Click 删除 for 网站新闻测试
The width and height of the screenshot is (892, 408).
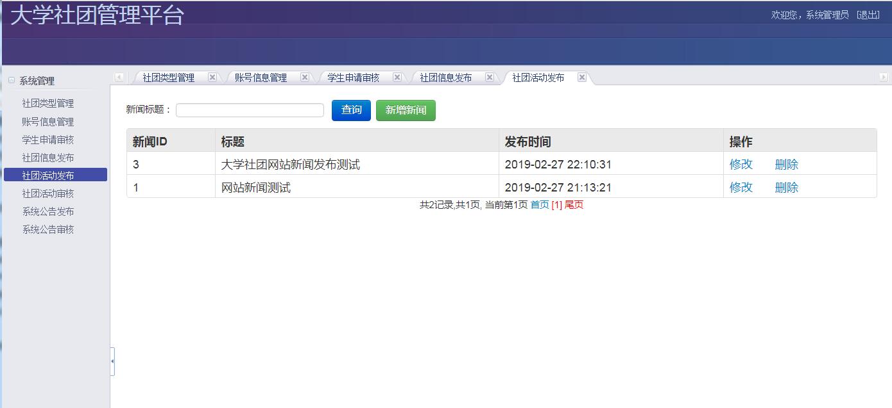pos(786,187)
